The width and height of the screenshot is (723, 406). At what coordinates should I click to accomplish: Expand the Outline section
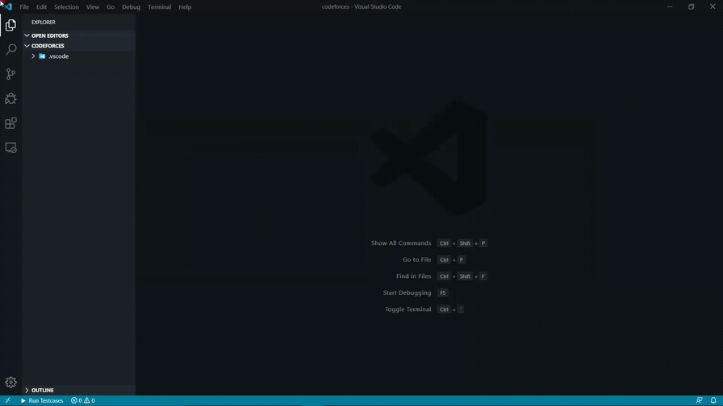27,390
